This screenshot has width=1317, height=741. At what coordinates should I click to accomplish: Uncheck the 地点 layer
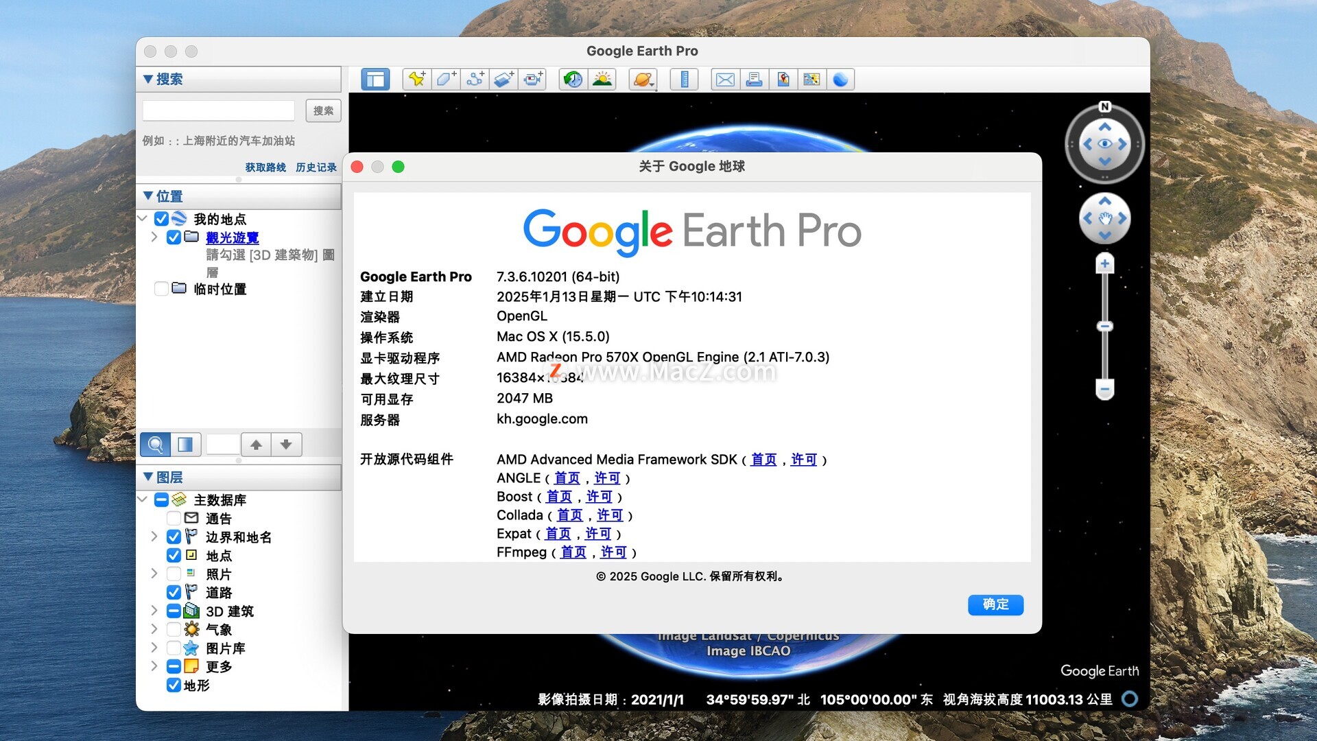(x=174, y=556)
